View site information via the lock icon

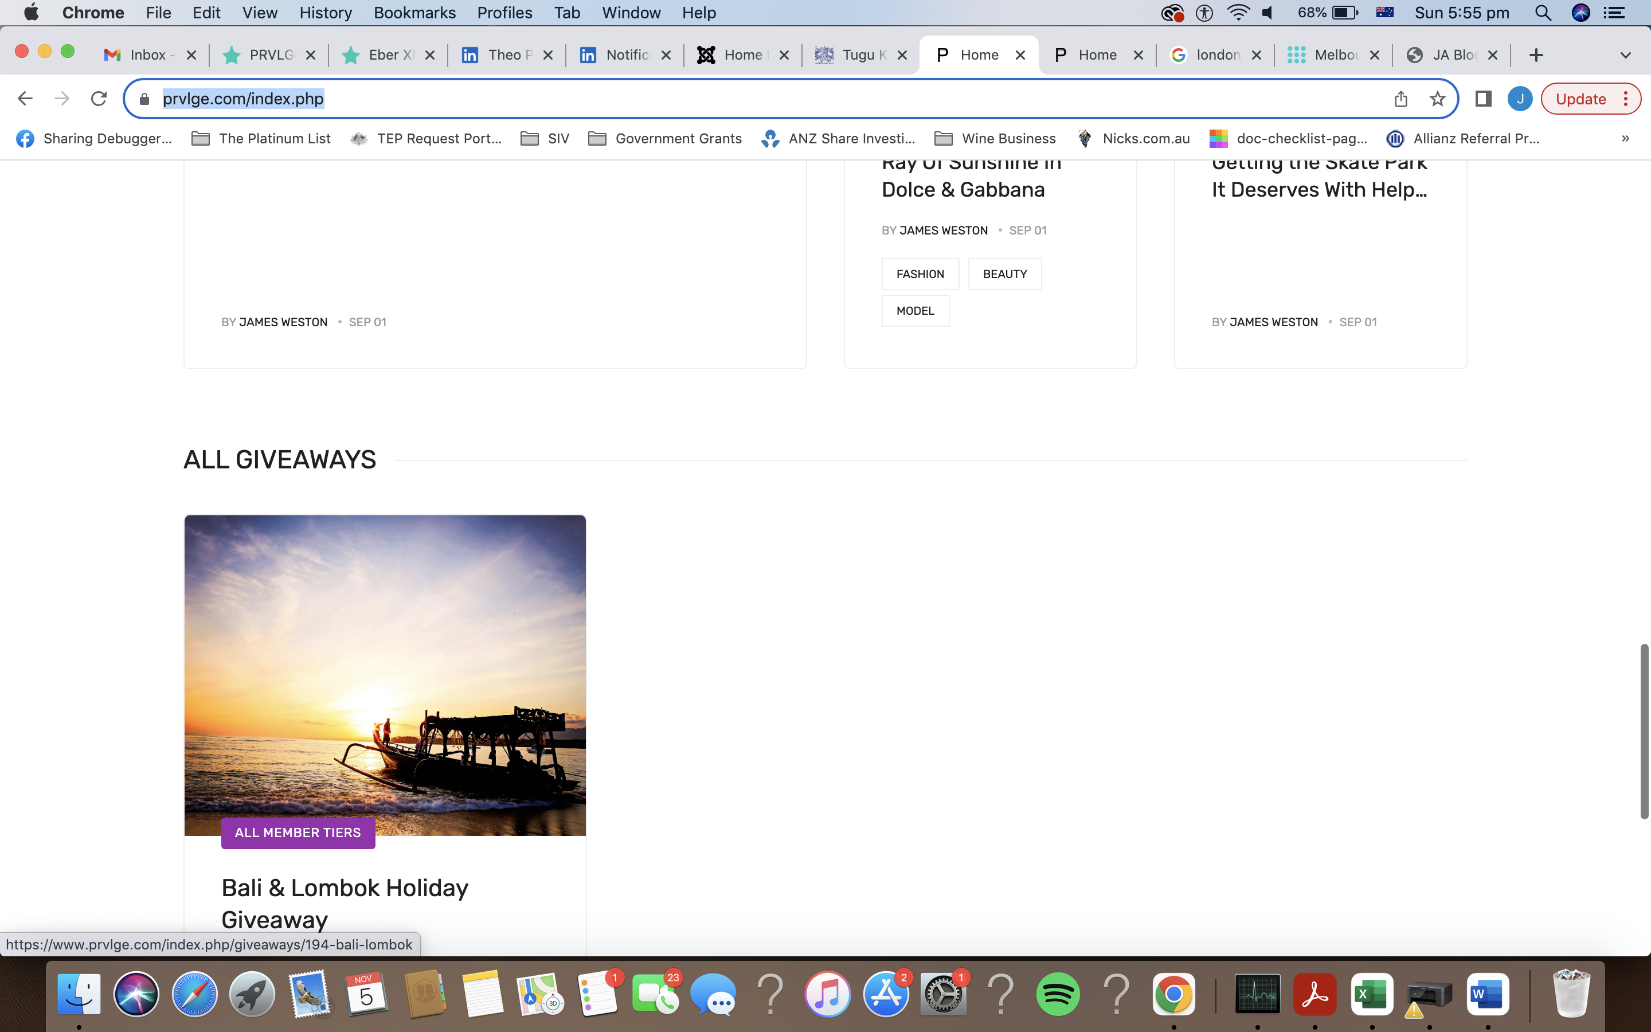144,99
